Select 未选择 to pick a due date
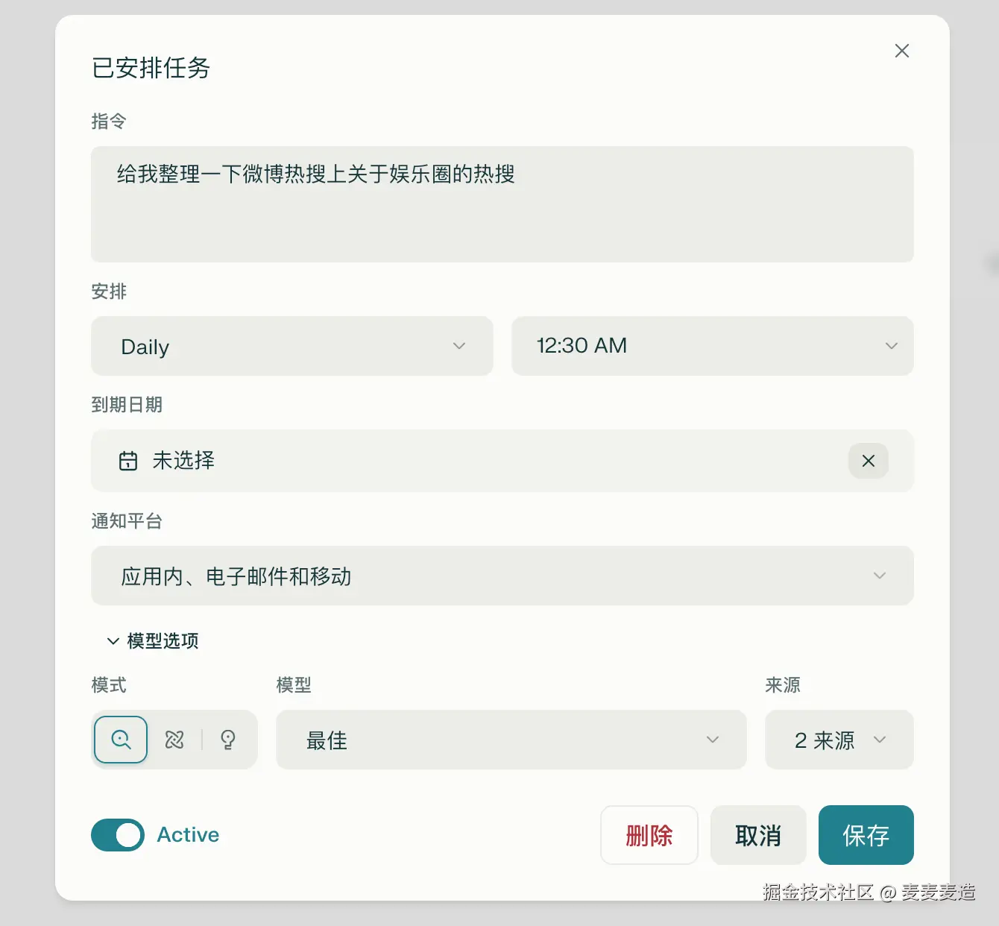This screenshot has height=926, width=999. click(x=183, y=461)
